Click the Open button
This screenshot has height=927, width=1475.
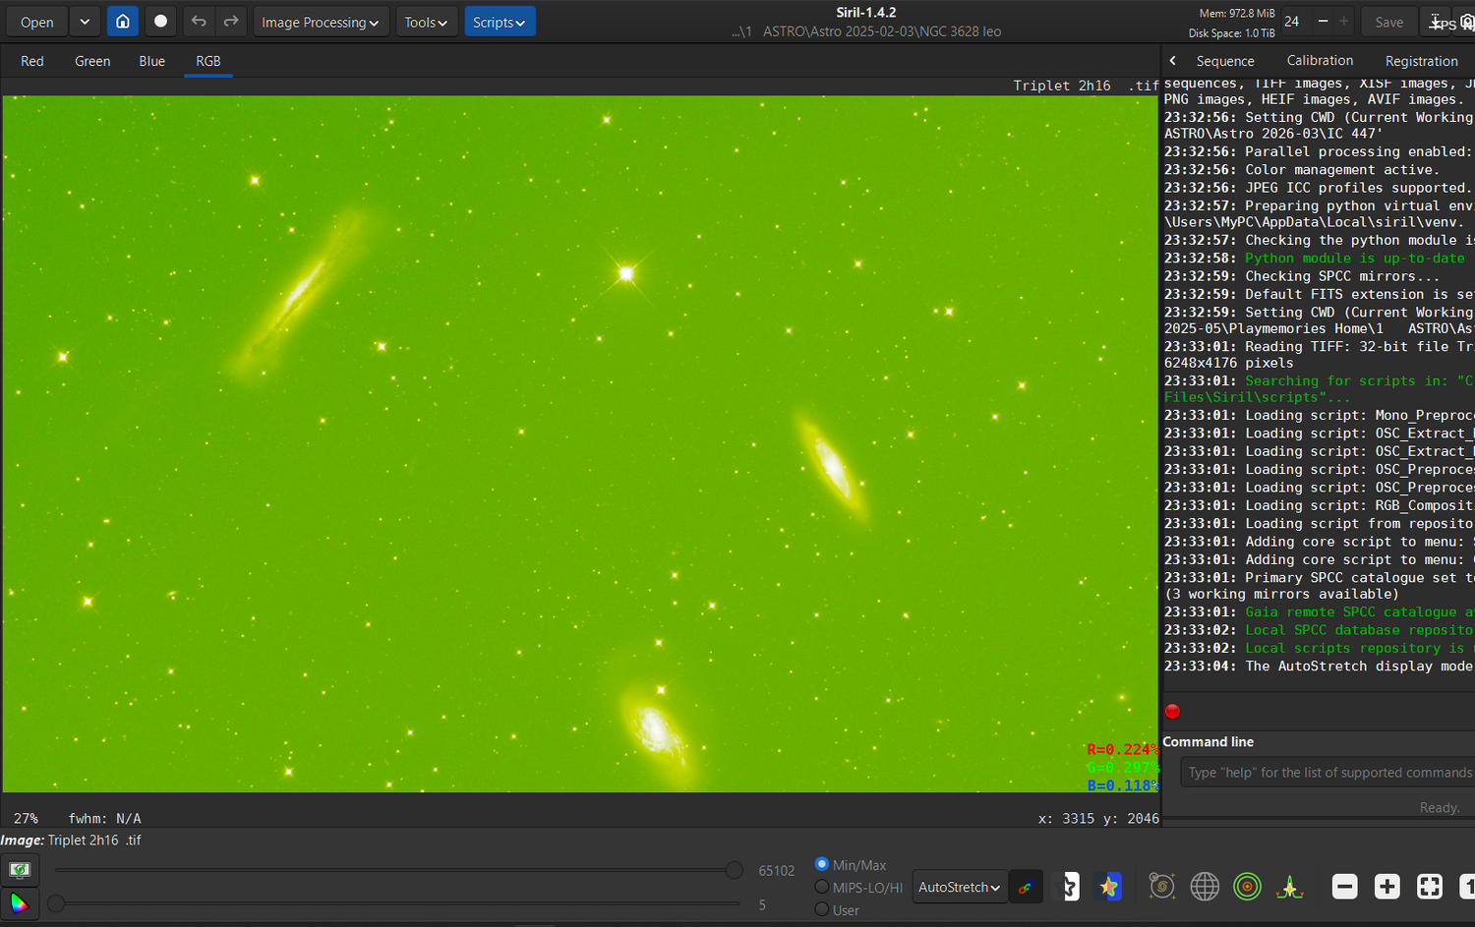[37, 22]
